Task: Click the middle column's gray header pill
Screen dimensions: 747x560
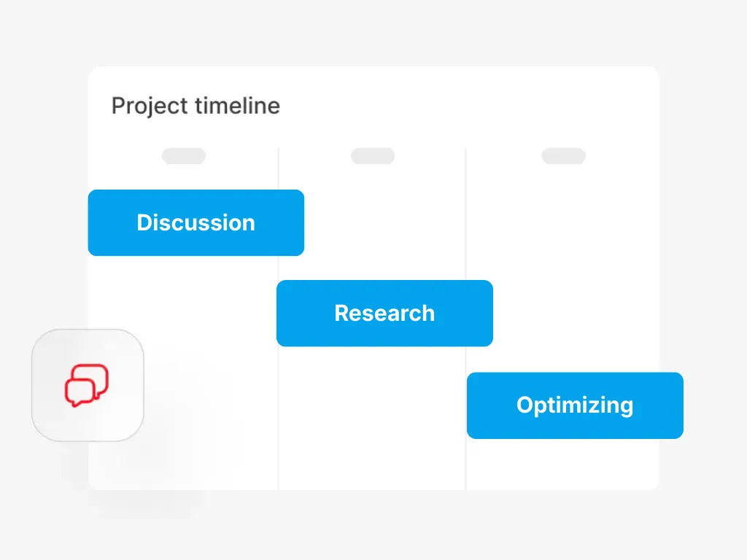Action: click(x=373, y=156)
